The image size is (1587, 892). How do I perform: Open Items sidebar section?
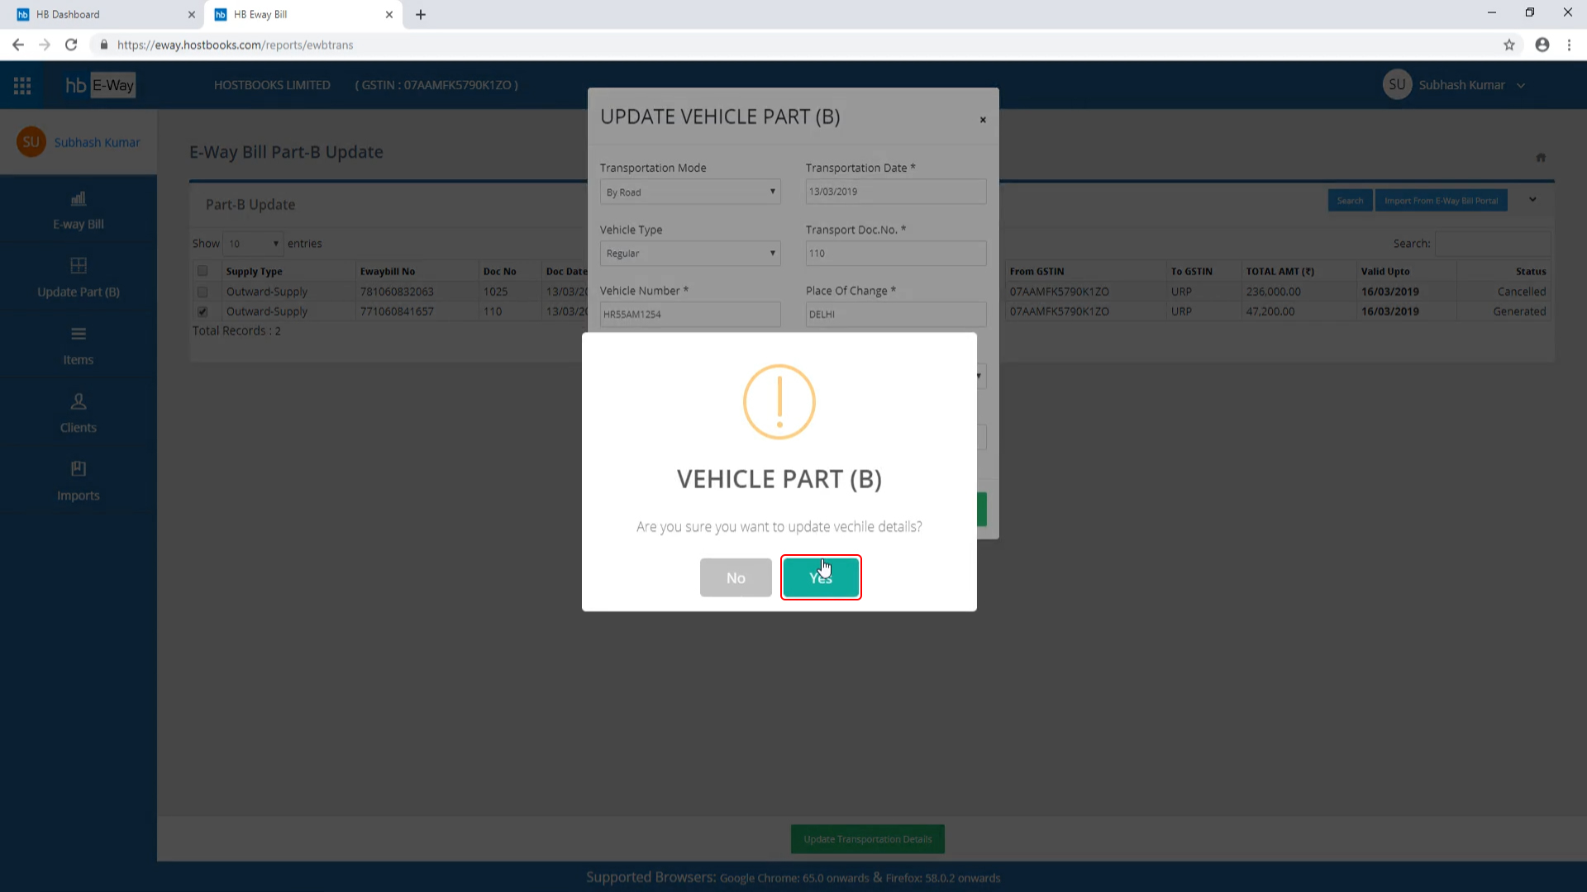click(79, 346)
